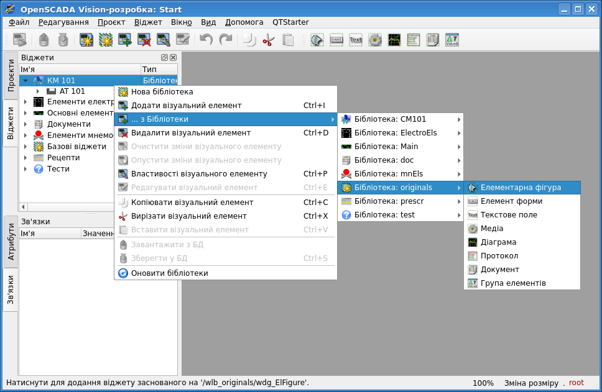Click the Protocol widget icon in the toolbar
The image size is (602, 392).
point(414,40)
